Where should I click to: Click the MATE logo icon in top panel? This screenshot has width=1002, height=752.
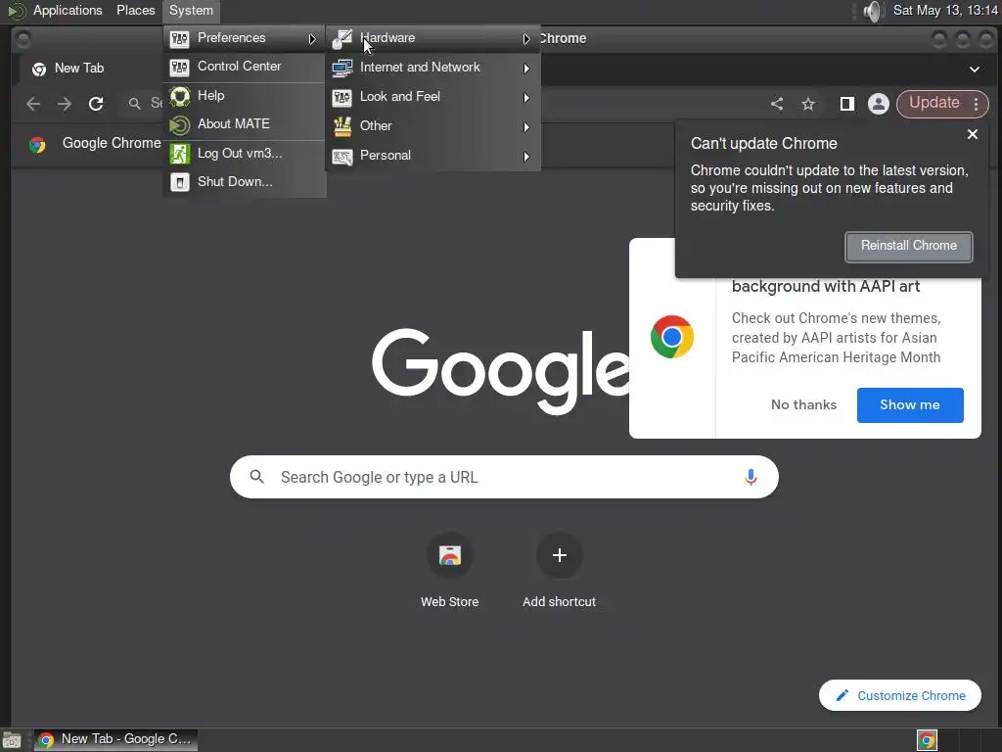(17, 10)
